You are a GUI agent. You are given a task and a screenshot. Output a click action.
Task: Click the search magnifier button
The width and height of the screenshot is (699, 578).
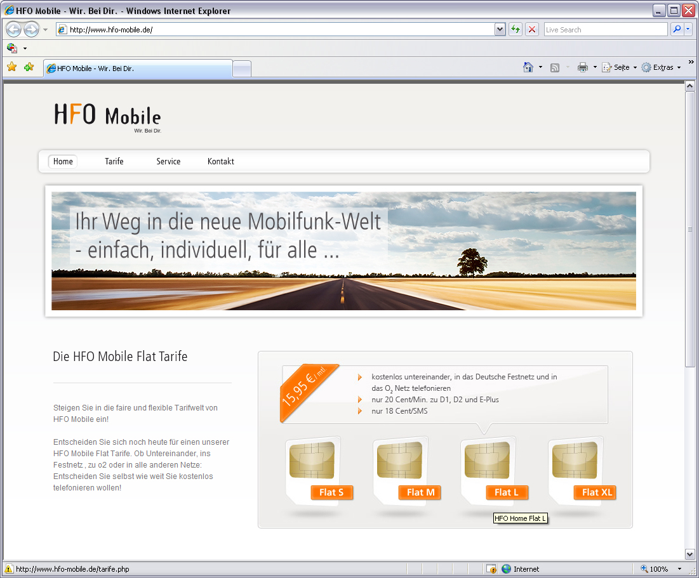click(x=677, y=29)
